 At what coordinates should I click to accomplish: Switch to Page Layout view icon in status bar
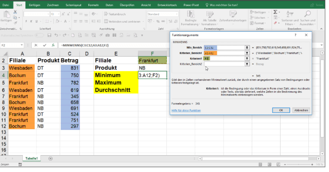269,164
